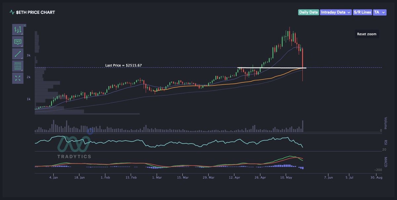Select the horizontal grid lines tool
The width and height of the screenshot is (397, 200).
coord(18,66)
